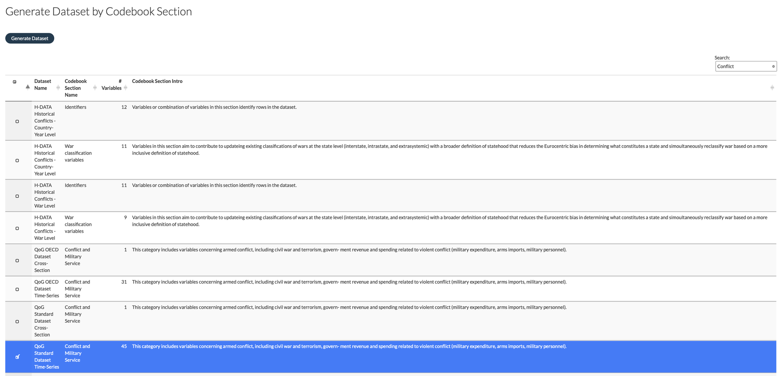Select checkbox for H-DATA War Level Identifiers

tap(17, 196)
